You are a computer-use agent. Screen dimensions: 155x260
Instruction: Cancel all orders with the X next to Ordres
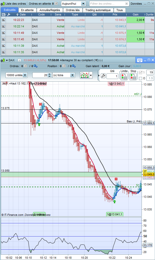coord(25,66)
